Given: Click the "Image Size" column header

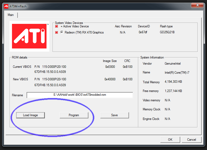Looking at the screenshot, I should tap(110, 61).
